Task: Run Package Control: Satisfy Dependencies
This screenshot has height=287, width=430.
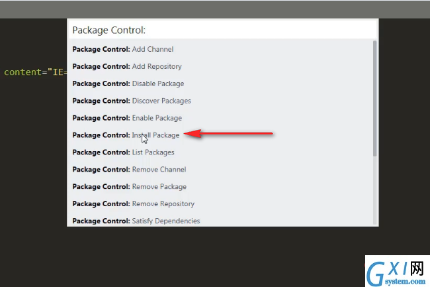Action: point(220,219)
